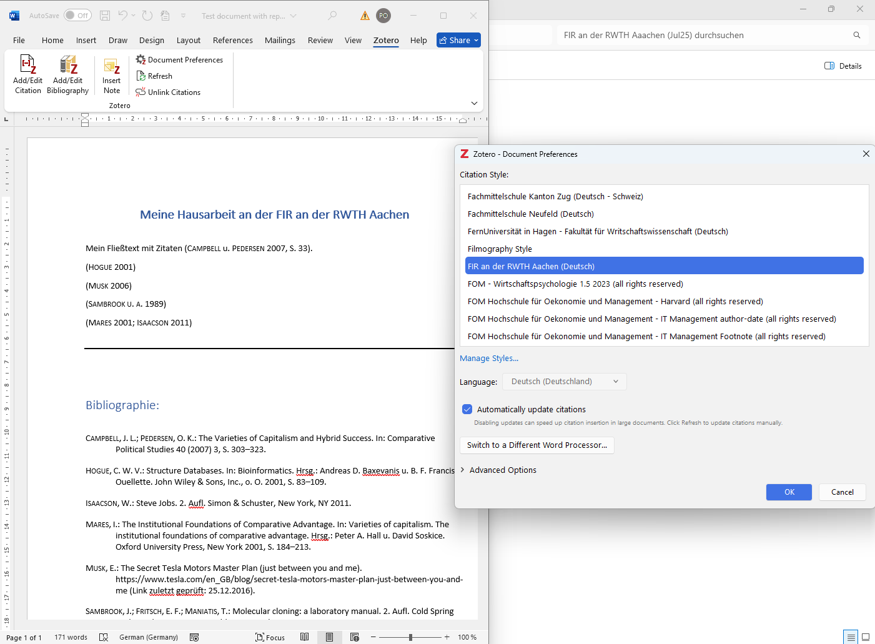Uncheck Automatically update citations
Screen dimensions: 875x644
point(467,409)
